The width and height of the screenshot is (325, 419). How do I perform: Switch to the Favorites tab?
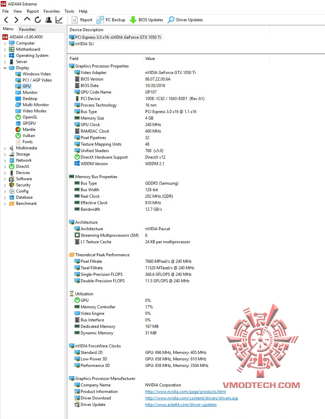click(x=27, y=29)
